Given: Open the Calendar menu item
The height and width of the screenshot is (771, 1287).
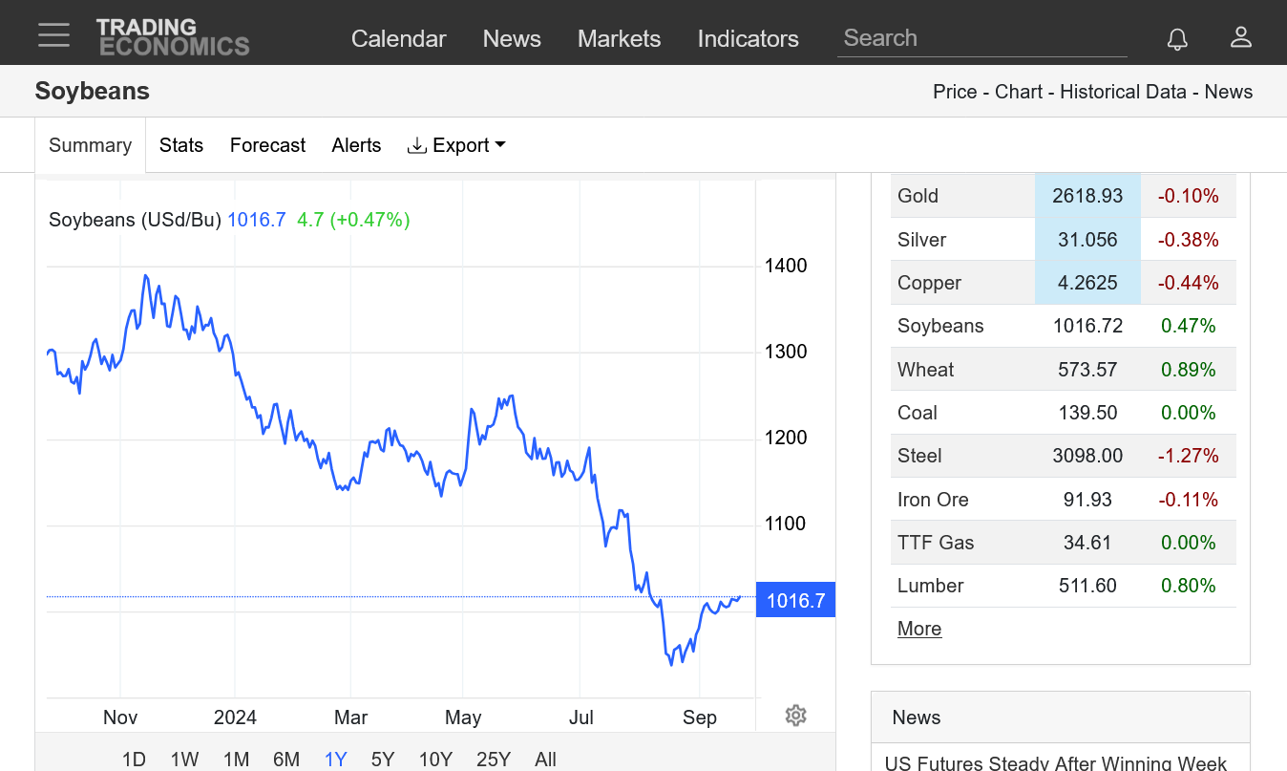Looking at the screenshot, I should tap(398, 38).
